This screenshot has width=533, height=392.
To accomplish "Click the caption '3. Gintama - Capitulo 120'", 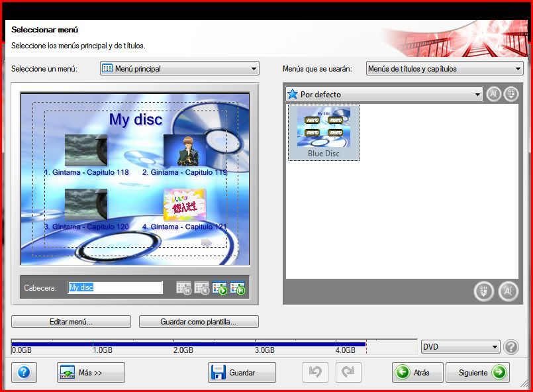I will (x=87, y=226).
